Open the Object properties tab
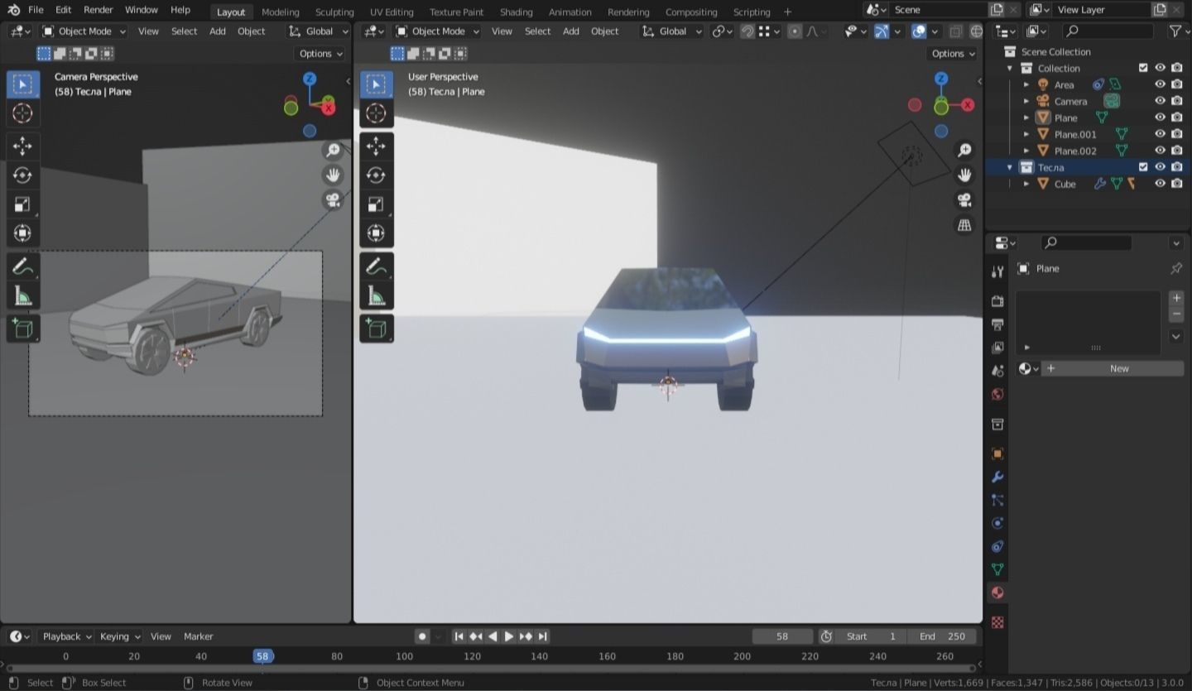 point(997,453)
